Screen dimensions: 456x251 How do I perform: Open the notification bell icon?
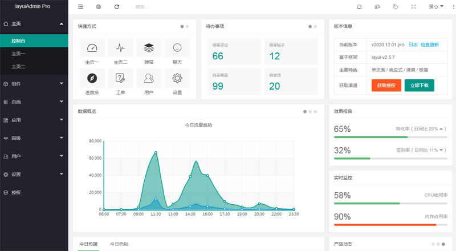360,7
